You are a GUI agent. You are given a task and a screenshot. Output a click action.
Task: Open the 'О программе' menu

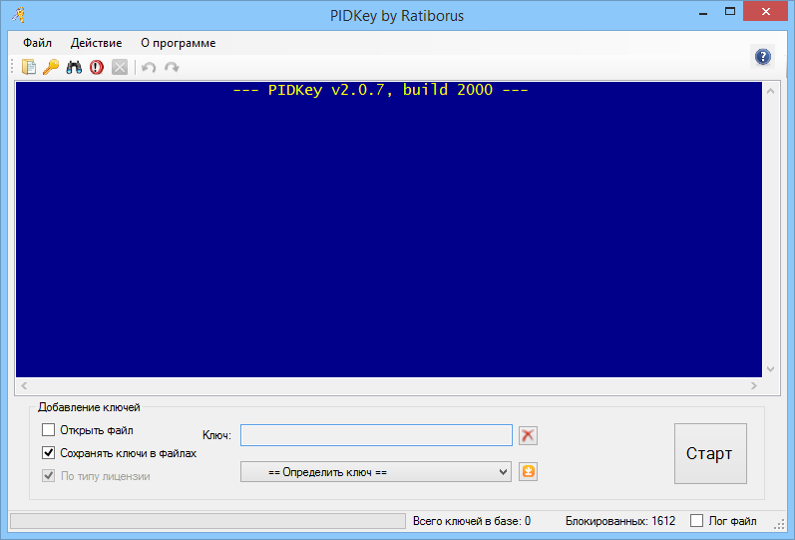(178, 43)
